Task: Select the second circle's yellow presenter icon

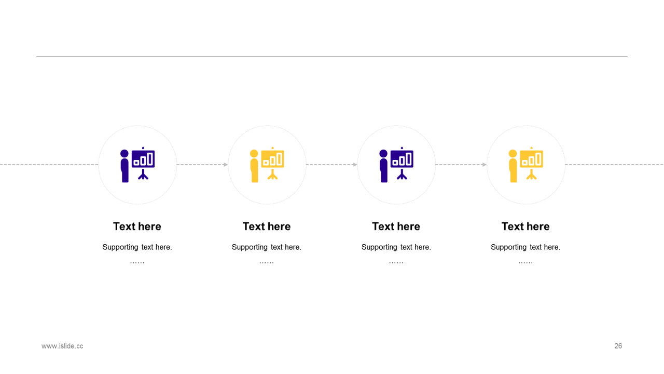Action: [267, 165]
